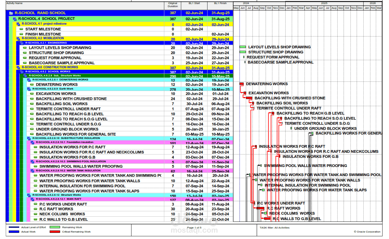Click the 'Page 1 of 5' footer text
389x239 pixels.
pos(194,228)
